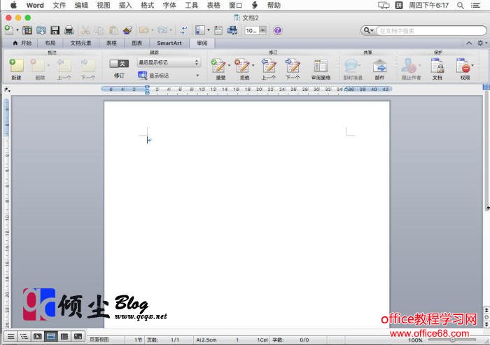Screen dimensions: 490x345
Task: Open the ribbon settings gear
Action: (480, 43)
